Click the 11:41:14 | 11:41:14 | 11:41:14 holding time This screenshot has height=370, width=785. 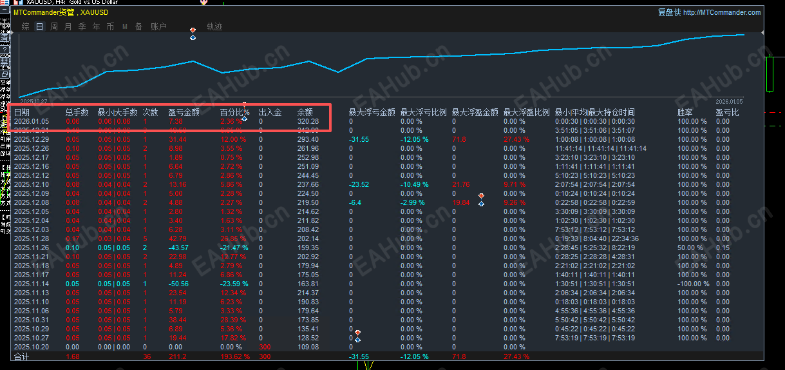click(x=600, y=148)
